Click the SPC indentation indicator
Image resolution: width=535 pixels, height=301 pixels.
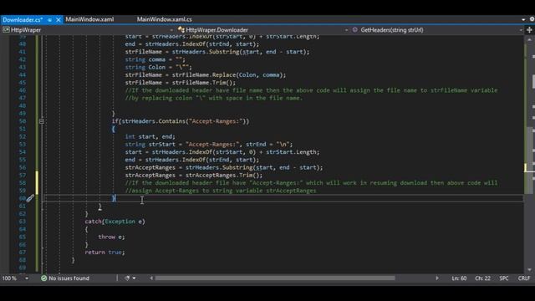[504, 278]
